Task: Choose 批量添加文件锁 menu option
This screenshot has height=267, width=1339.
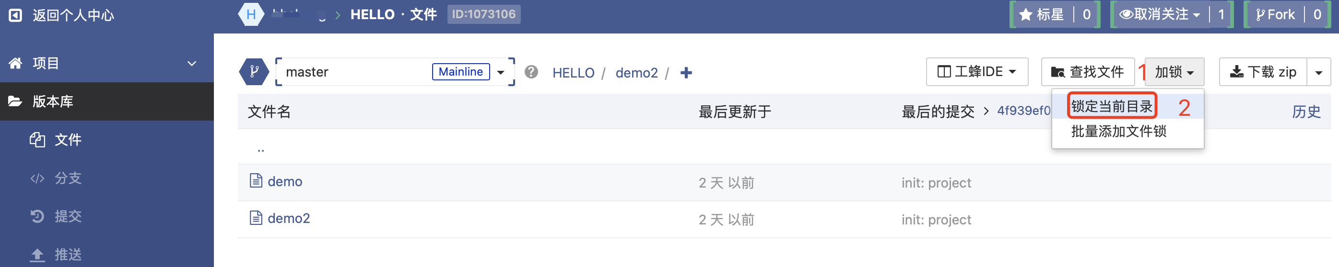Action: coord(1118,131)
